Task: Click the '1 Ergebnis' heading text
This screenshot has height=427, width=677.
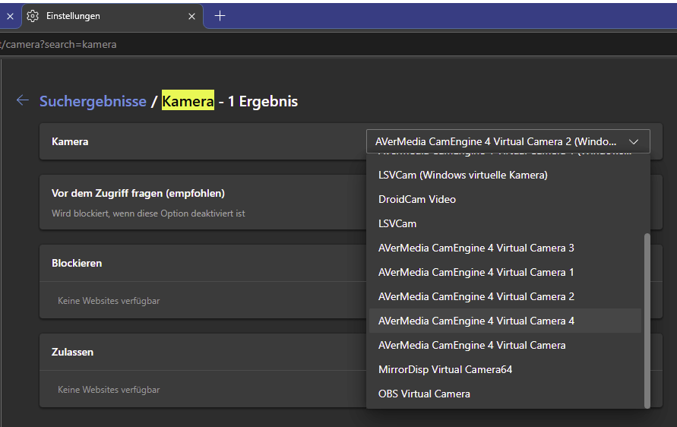Action: 262,101
